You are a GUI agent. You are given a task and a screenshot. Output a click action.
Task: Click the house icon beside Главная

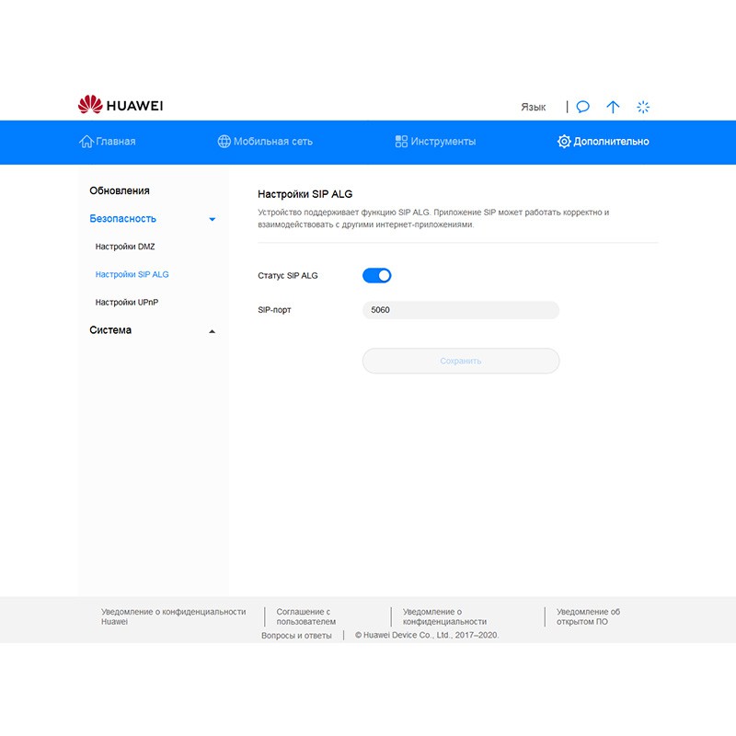click(x=86, y=142)
